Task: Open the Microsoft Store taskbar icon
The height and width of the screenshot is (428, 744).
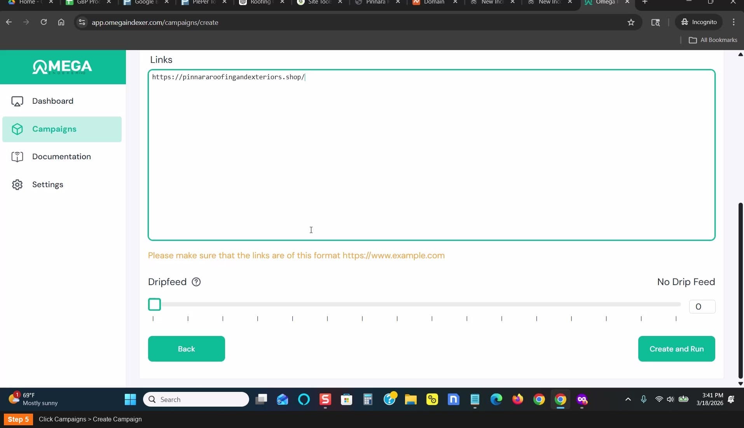Action: 346,399
